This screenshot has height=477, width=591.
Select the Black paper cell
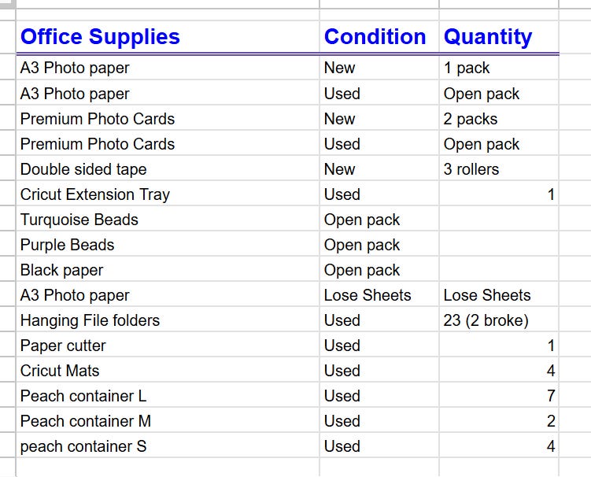(168, 270)
